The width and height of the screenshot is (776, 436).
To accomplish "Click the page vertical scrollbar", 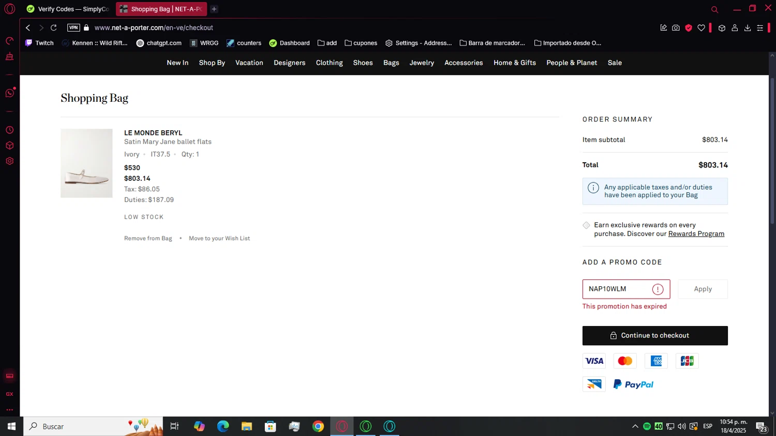I will [772, 150].
